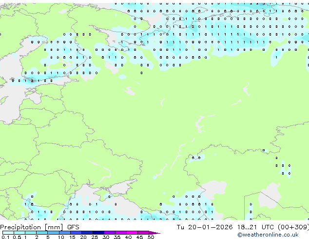Select the legend swatch between 45 and 50
This screenshot has width=309, height=239.
click(143, 233)
